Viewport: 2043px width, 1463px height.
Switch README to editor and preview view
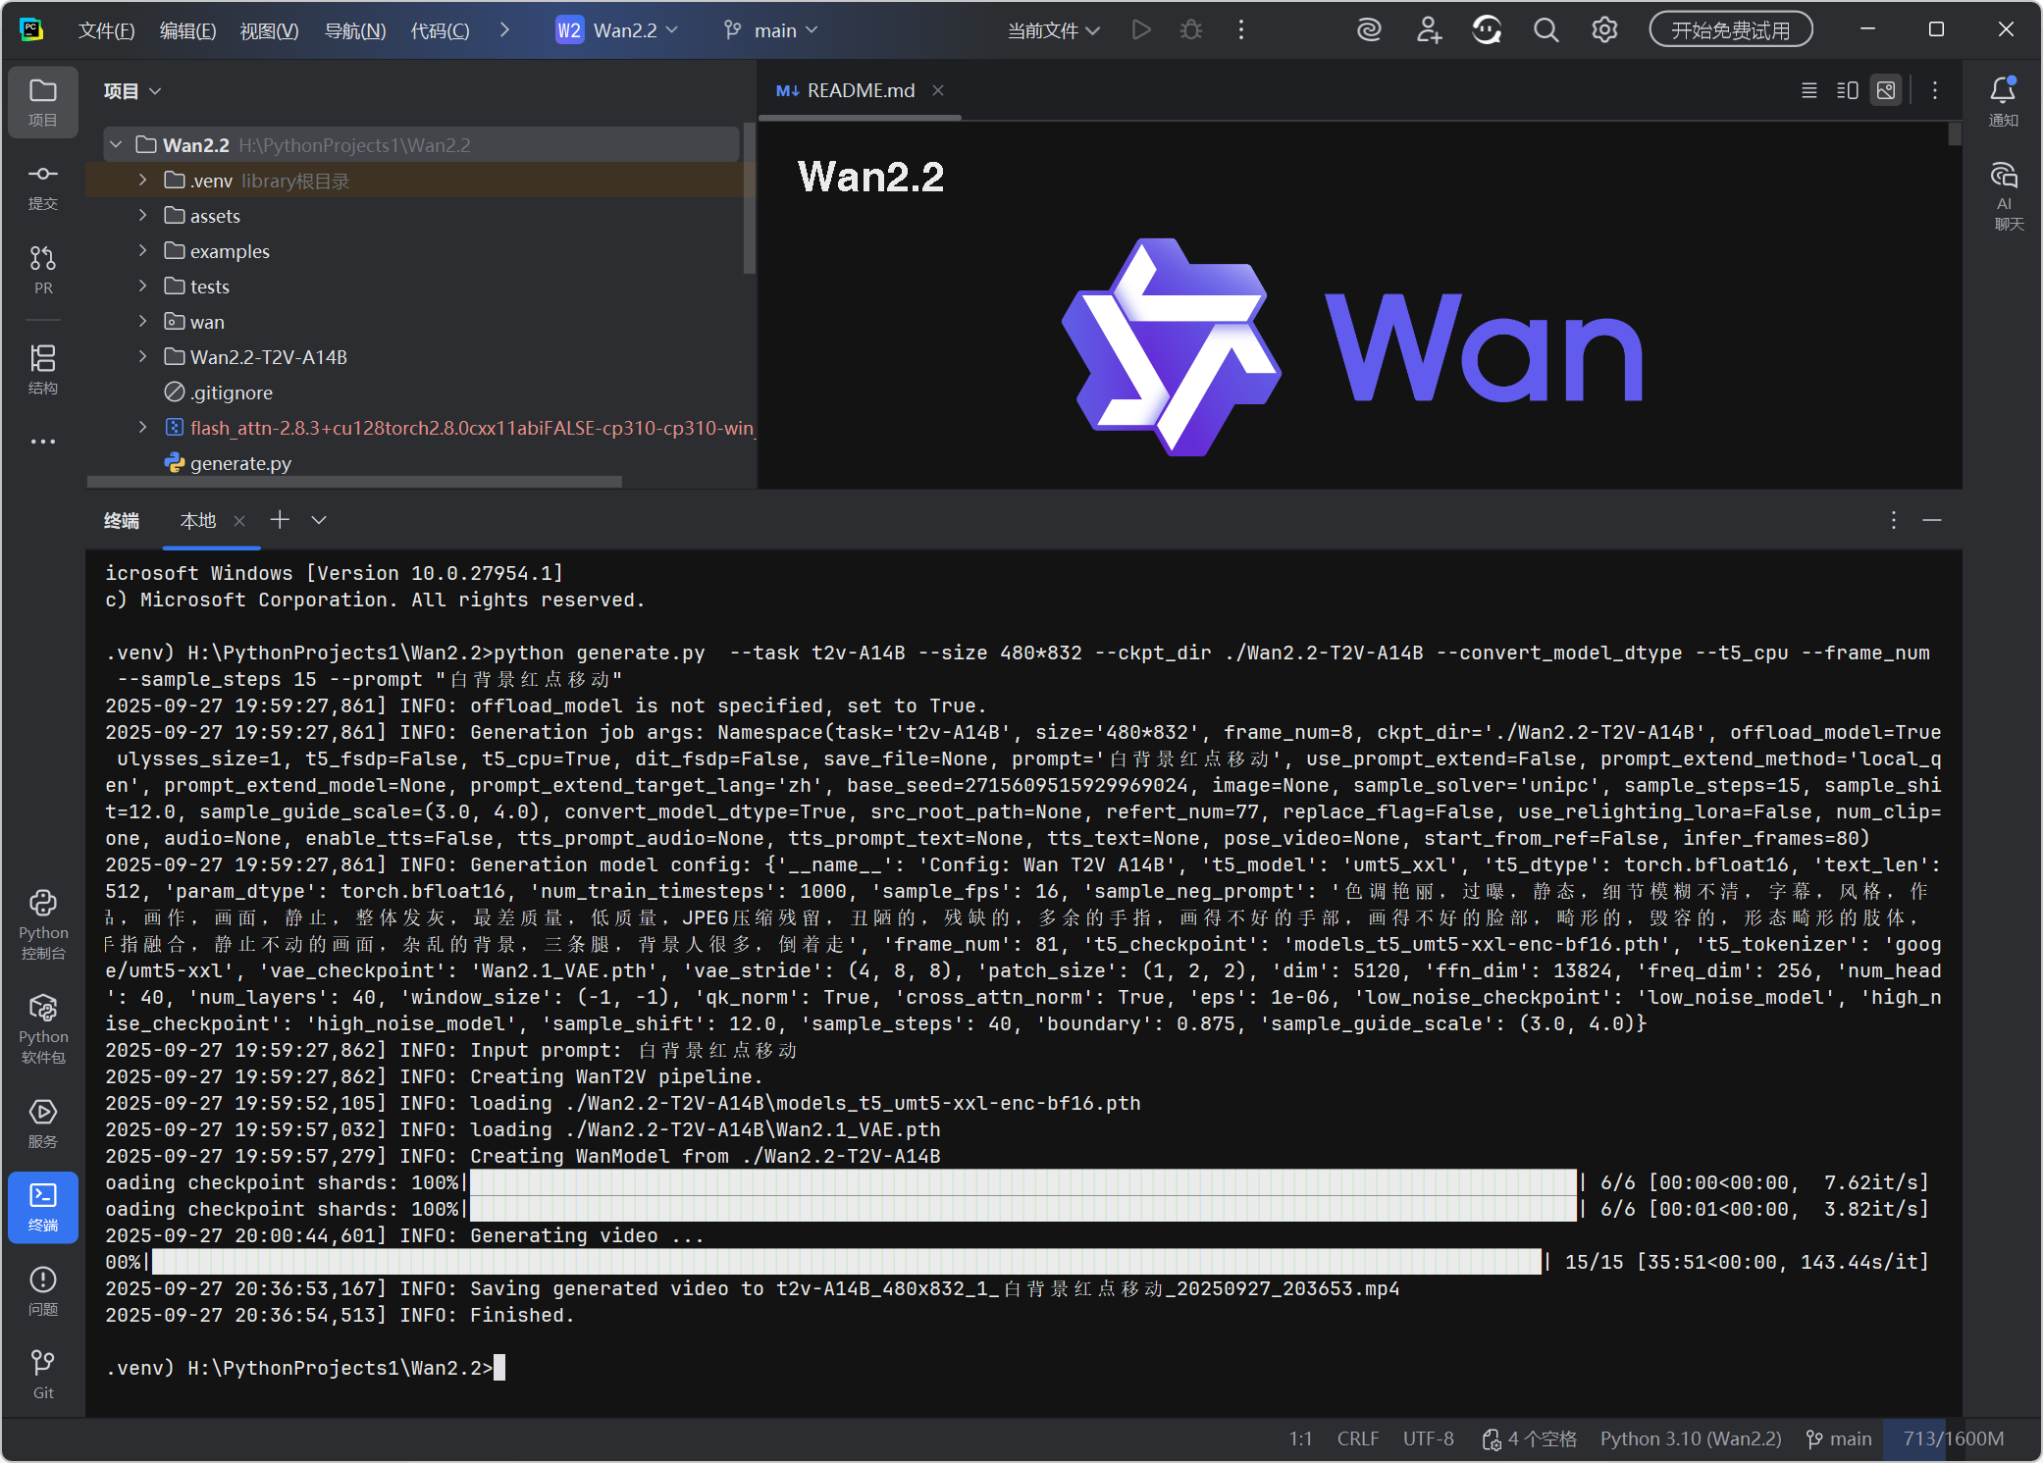coord(1848,90)
